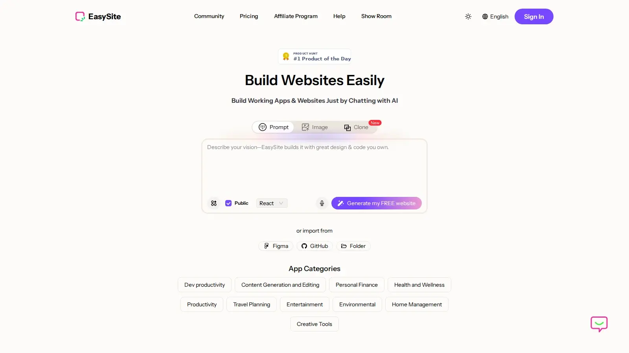The width and height of the screenshot is (629, 353).
Task: Click the microphone icon for voice input
Action: (x=322, y=203)
